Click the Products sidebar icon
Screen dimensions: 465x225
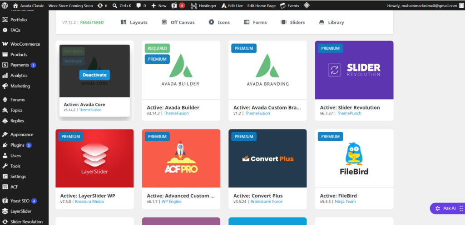(5, 55)
